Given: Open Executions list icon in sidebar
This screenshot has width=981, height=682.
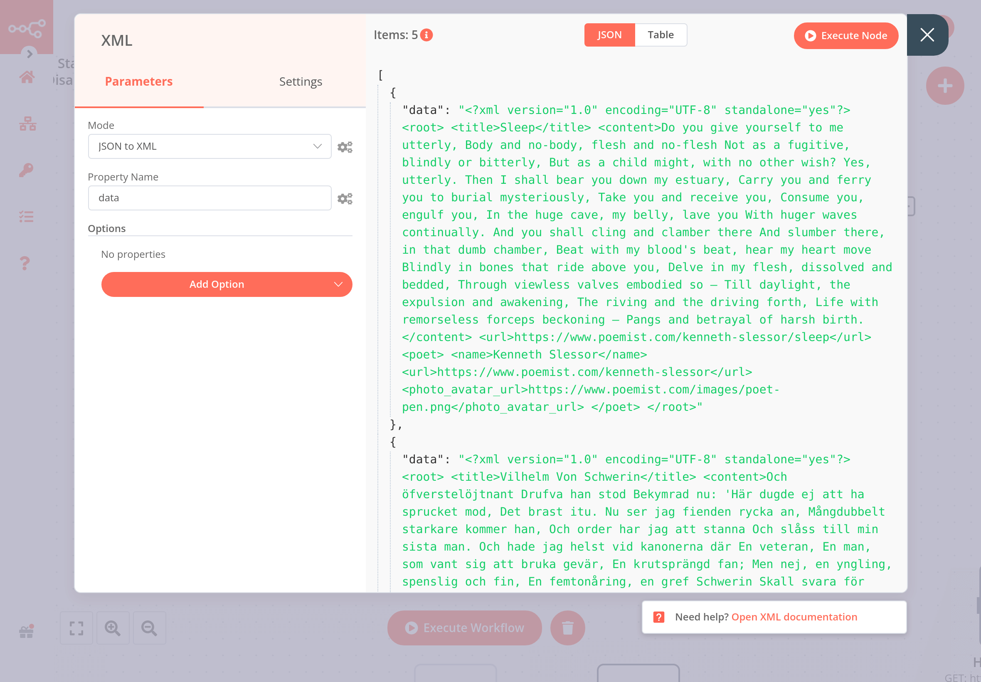Looking at the screenshot, I should (26, 217).
